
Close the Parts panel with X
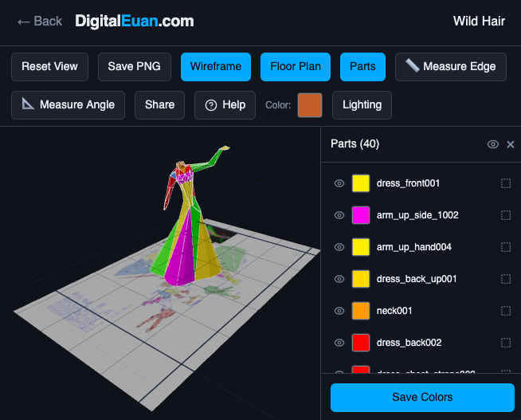(x=511, y=144)
